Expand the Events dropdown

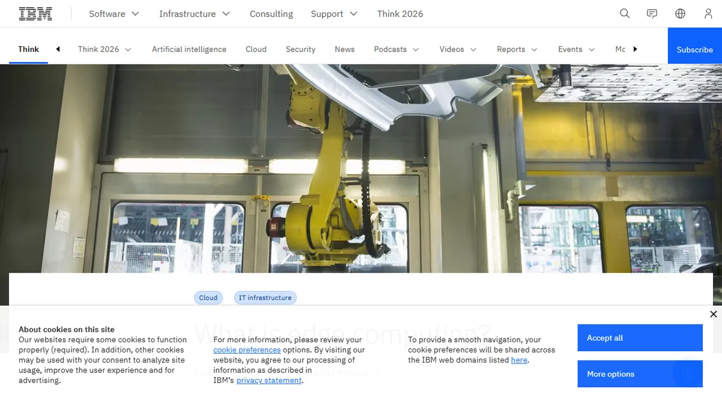tap(576, 49)
